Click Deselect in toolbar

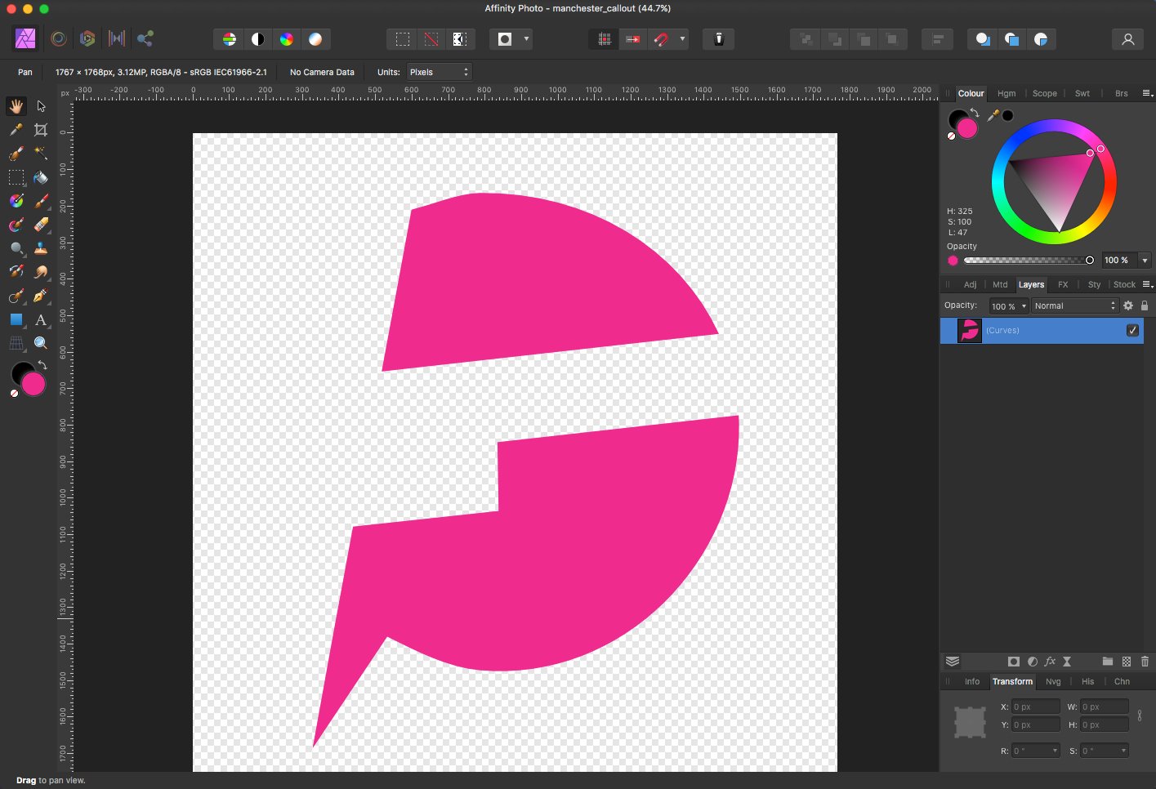(431, 39)
